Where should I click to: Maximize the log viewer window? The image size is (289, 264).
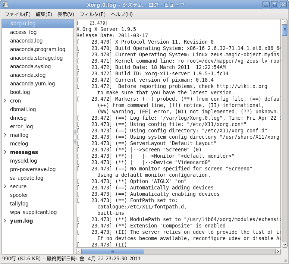click(x=274, y=5)
